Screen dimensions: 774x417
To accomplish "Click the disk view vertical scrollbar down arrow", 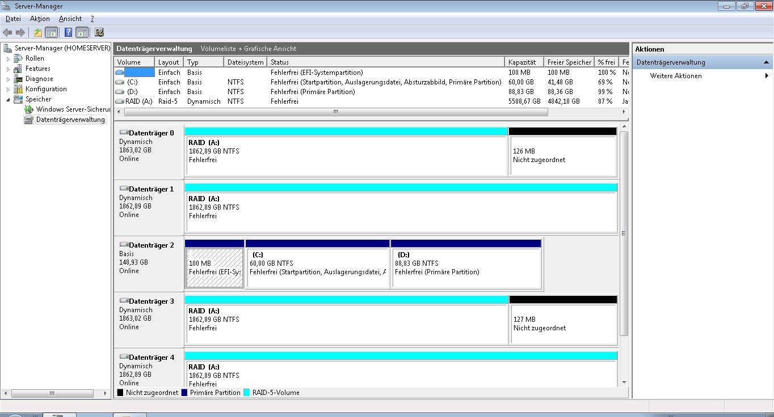I will coord(624,382).
